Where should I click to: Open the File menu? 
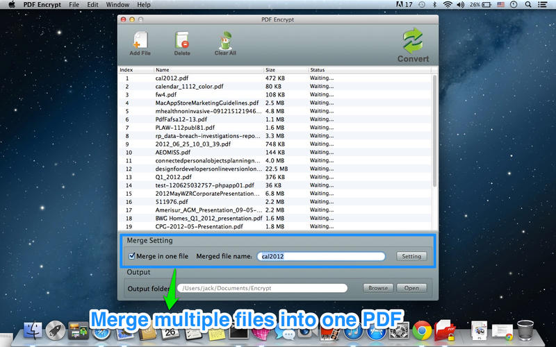point(74,5)
